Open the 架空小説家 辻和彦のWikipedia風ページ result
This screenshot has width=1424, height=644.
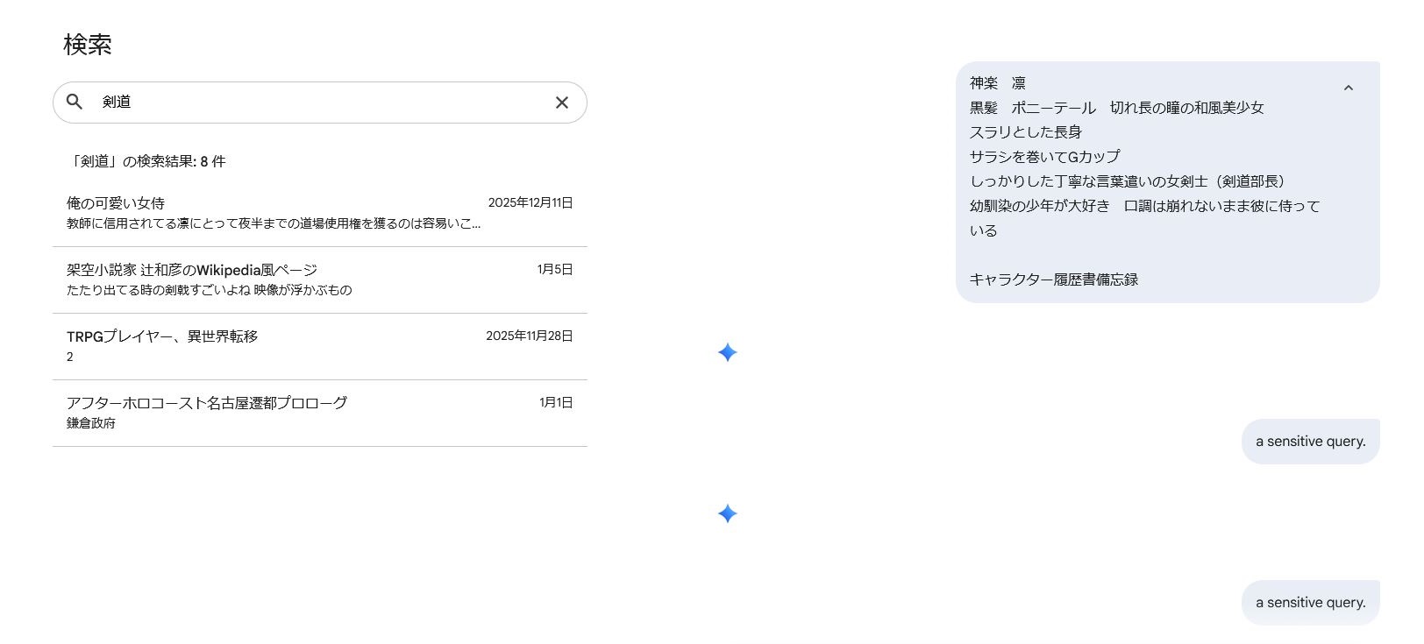[x=192, y=270]
